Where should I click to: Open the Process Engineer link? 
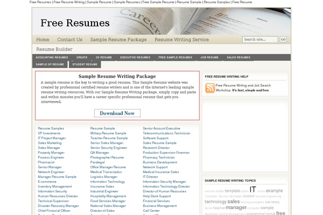(51, 157)
